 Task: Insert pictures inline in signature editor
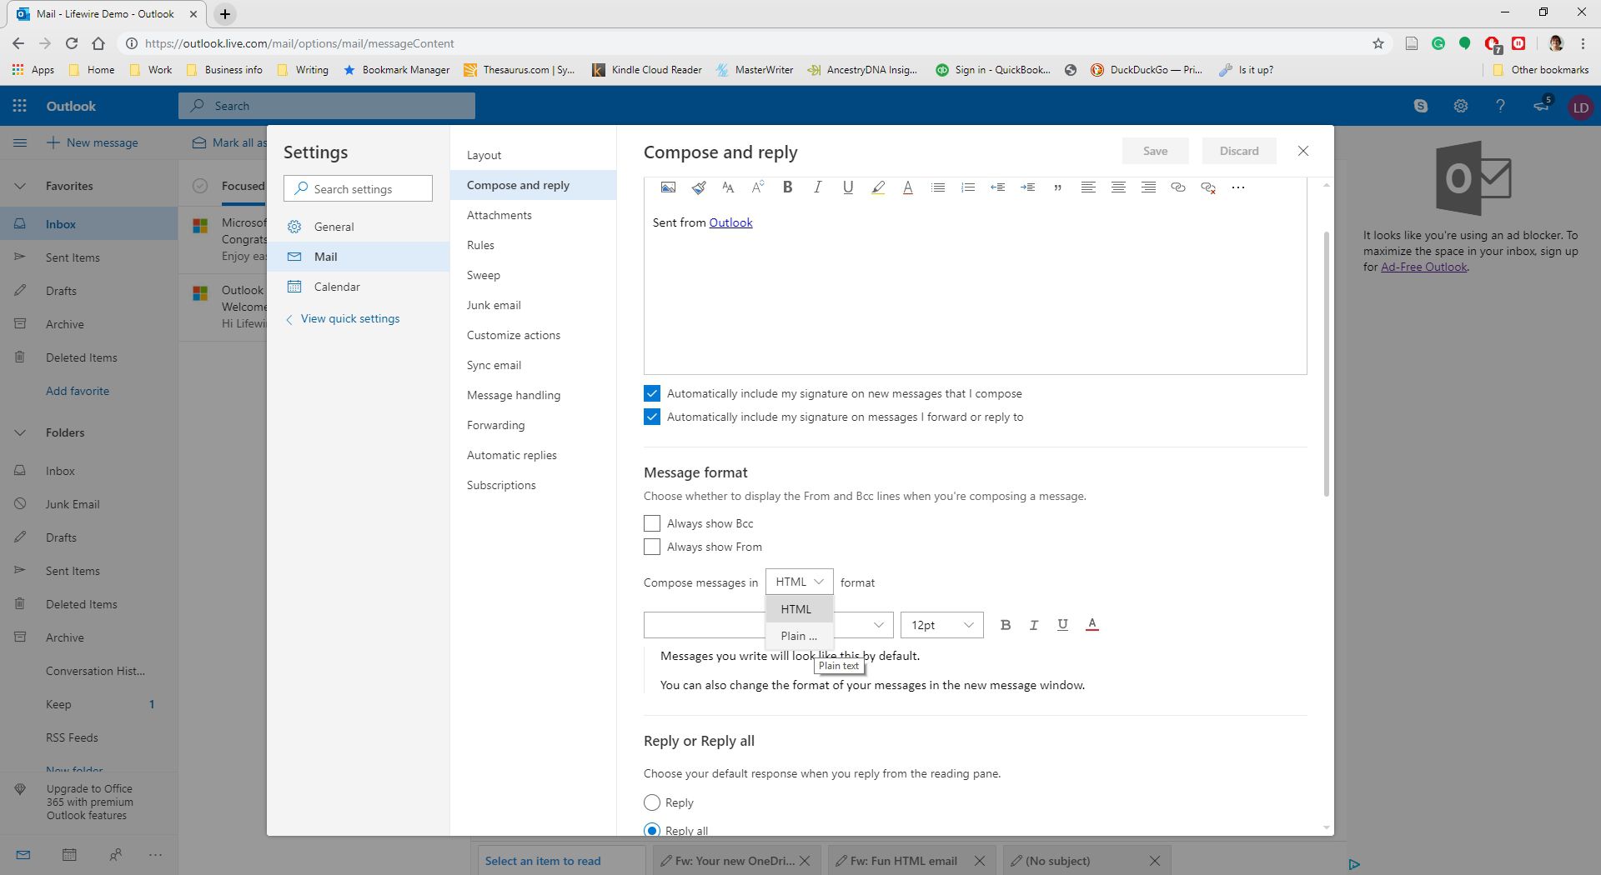(x=668, y=187)
